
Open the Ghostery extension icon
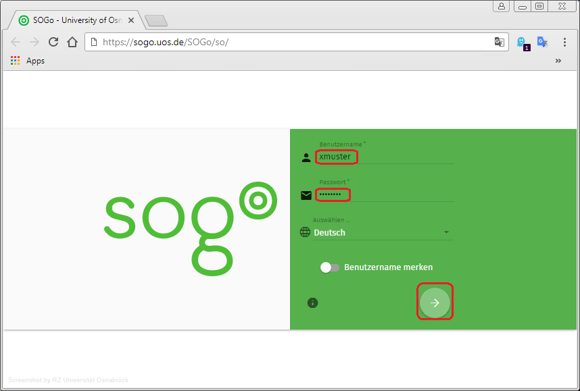point(523,43)
